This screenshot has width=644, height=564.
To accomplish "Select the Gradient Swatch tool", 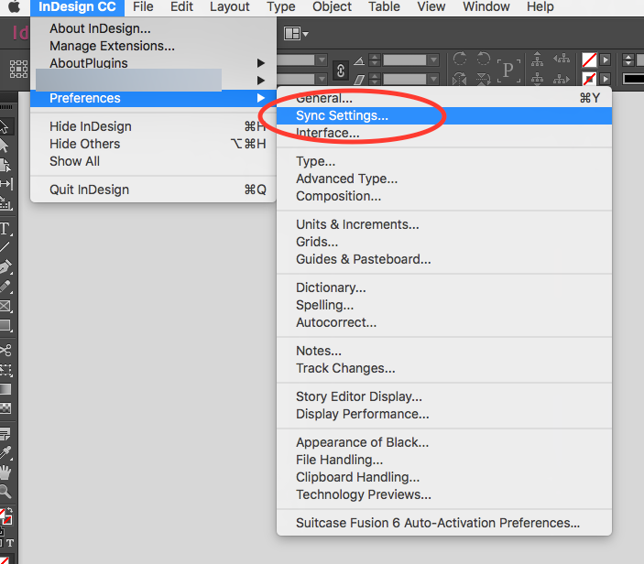I will [x=5, y=389].
